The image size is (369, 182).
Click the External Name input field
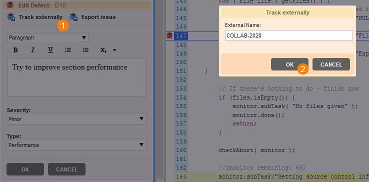(289, 35)
